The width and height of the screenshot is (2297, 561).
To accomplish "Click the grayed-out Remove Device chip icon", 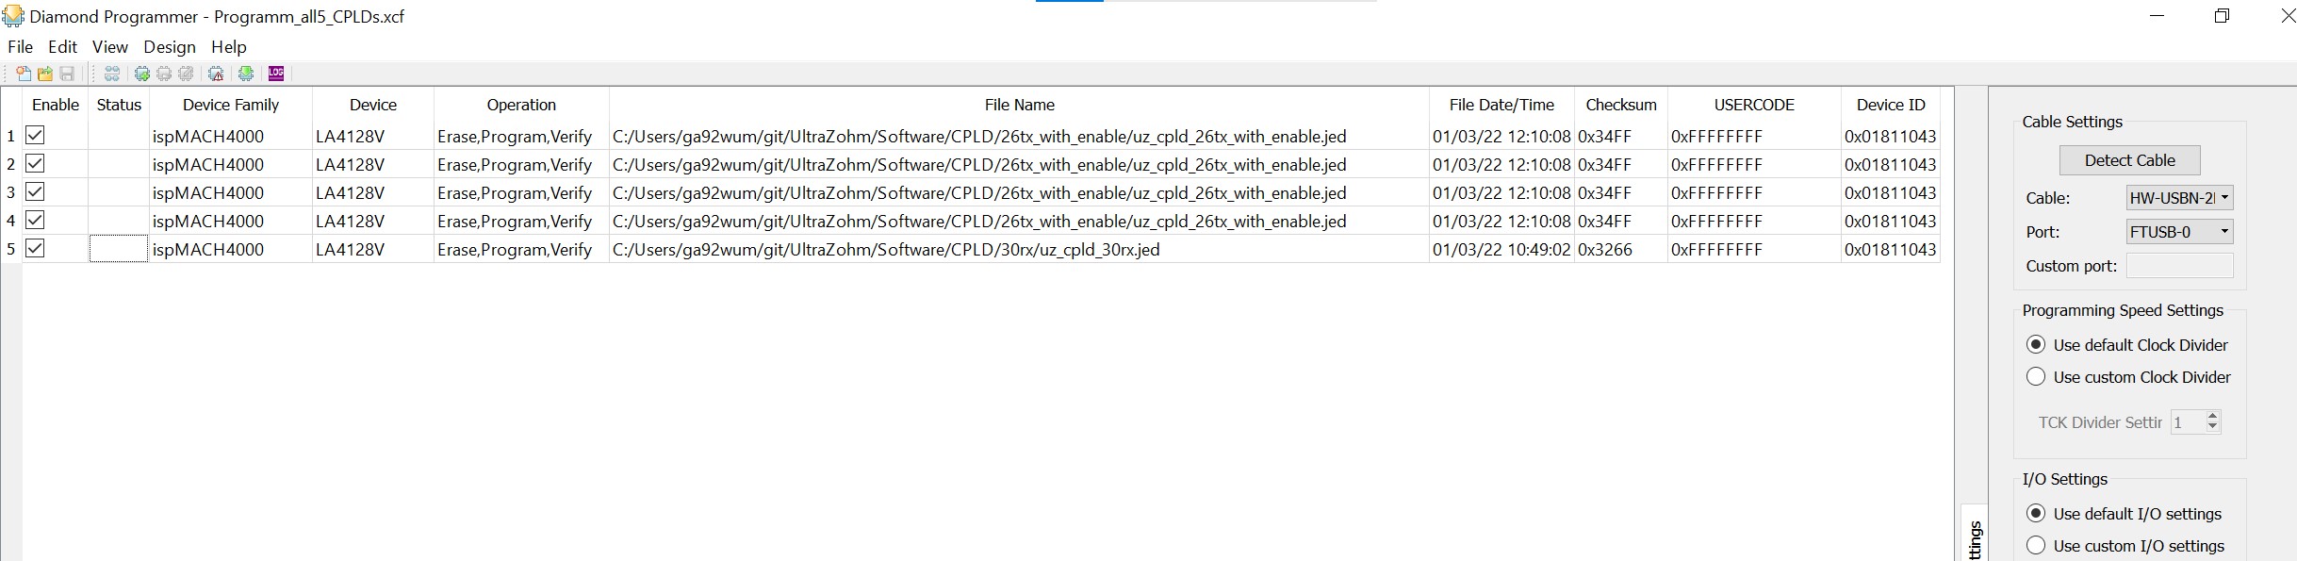I will (x=164, y=74).
